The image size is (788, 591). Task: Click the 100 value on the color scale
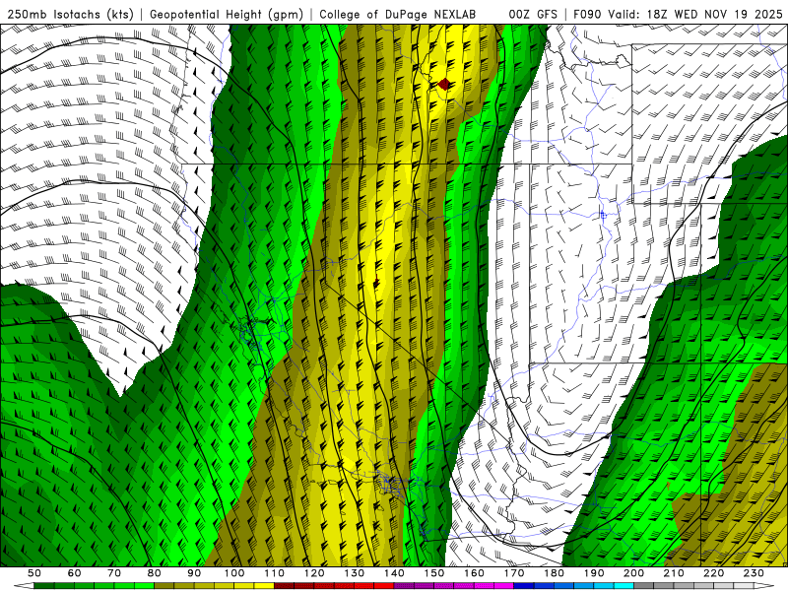234,573
